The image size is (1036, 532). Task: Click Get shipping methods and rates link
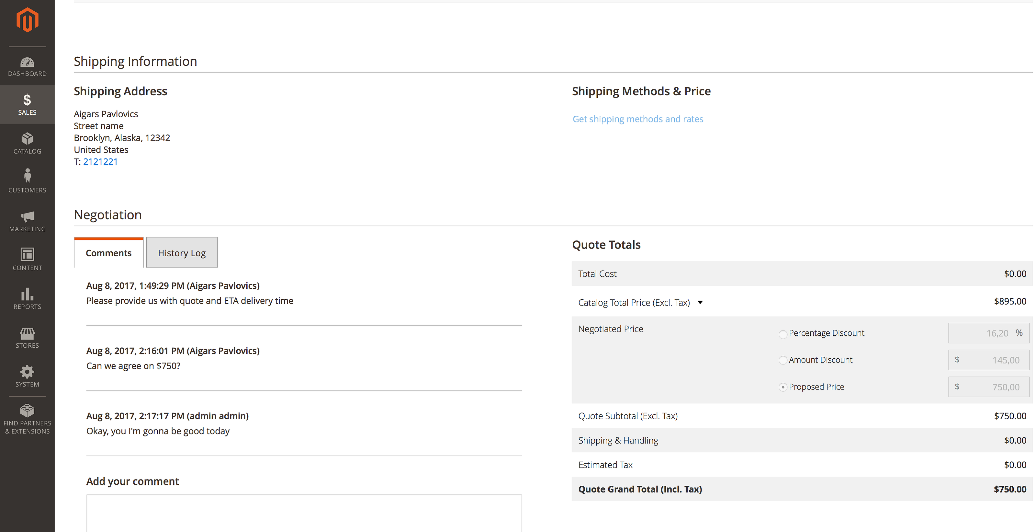click(638, 119)
